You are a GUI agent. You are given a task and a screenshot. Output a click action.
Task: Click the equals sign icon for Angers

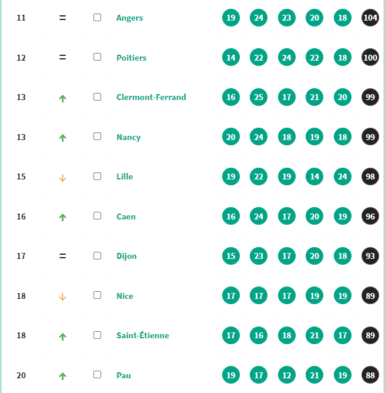[x=63, y=18]
